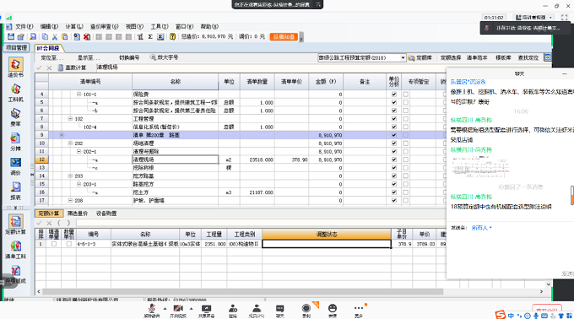Switch to the 调价量价 tab
The image size is (574, 319).
(78, 214)
